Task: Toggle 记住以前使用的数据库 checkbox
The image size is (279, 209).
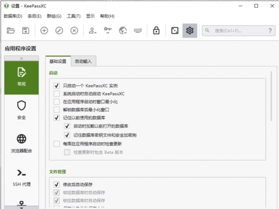Action: [57, 118]
